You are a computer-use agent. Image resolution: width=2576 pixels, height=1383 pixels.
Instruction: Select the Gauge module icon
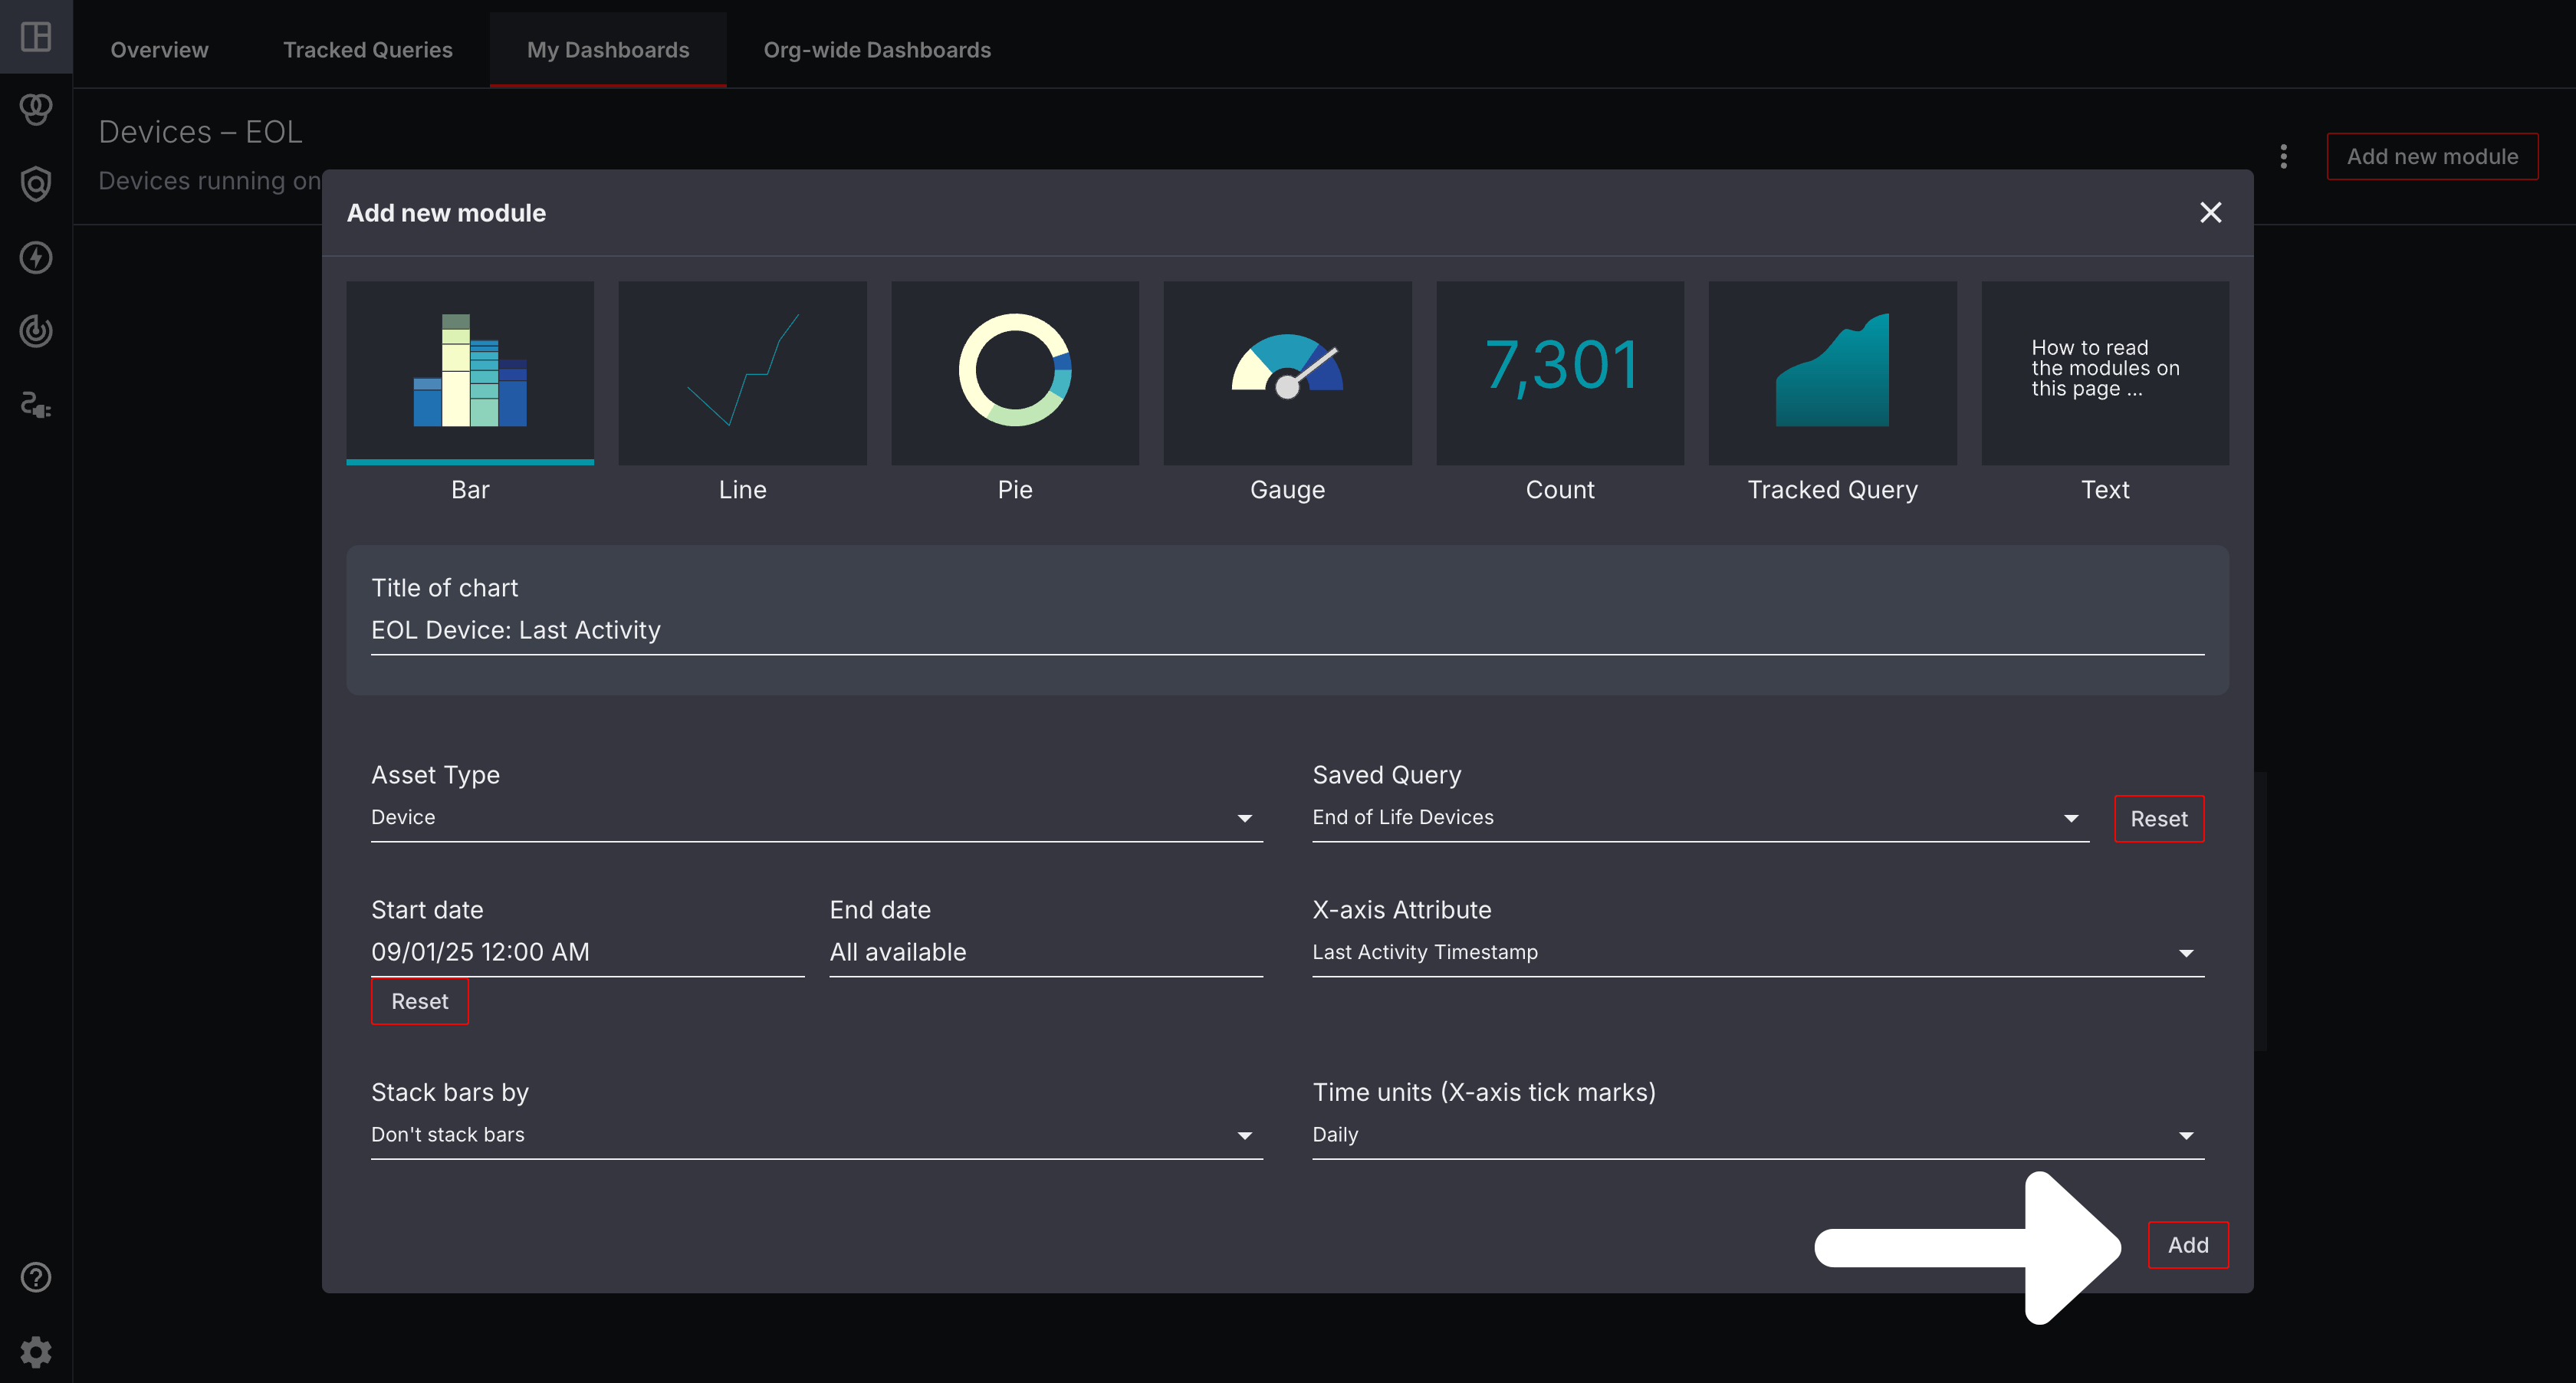pyautogui.click(x=1287, y=372)
